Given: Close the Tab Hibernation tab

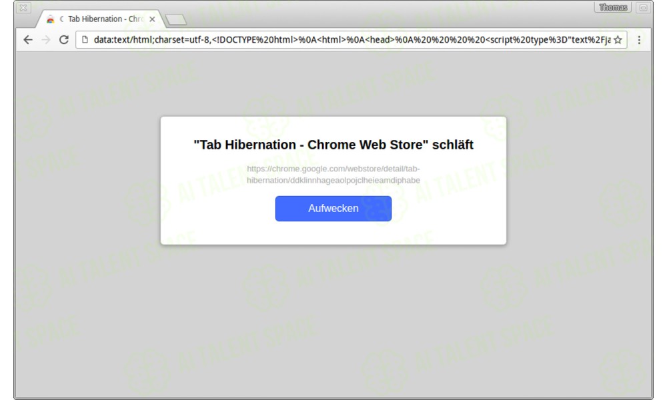Looking at the screenshot, I should click(152, 19).
